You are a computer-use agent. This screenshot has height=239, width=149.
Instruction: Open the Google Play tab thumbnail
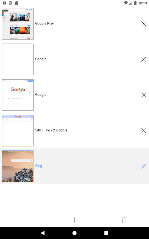(x=18, y=24)
